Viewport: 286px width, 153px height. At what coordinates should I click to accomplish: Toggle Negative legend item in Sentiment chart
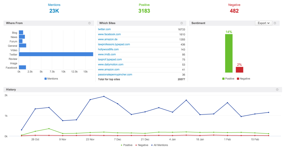(243, 79)
